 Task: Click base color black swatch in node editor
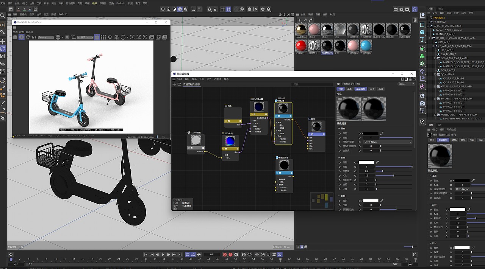(370, 133)
